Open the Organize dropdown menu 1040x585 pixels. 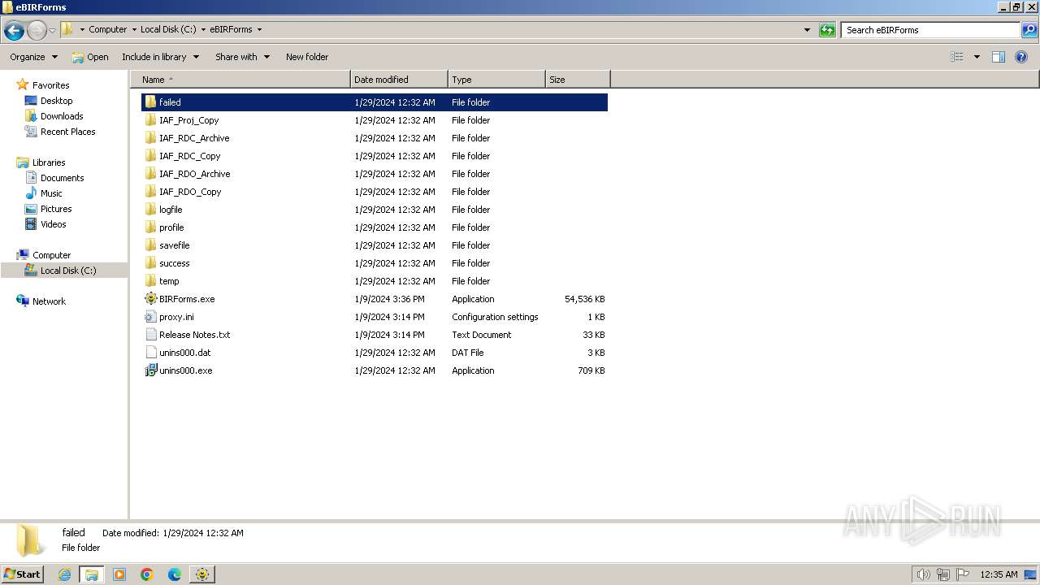pos(33,57)
